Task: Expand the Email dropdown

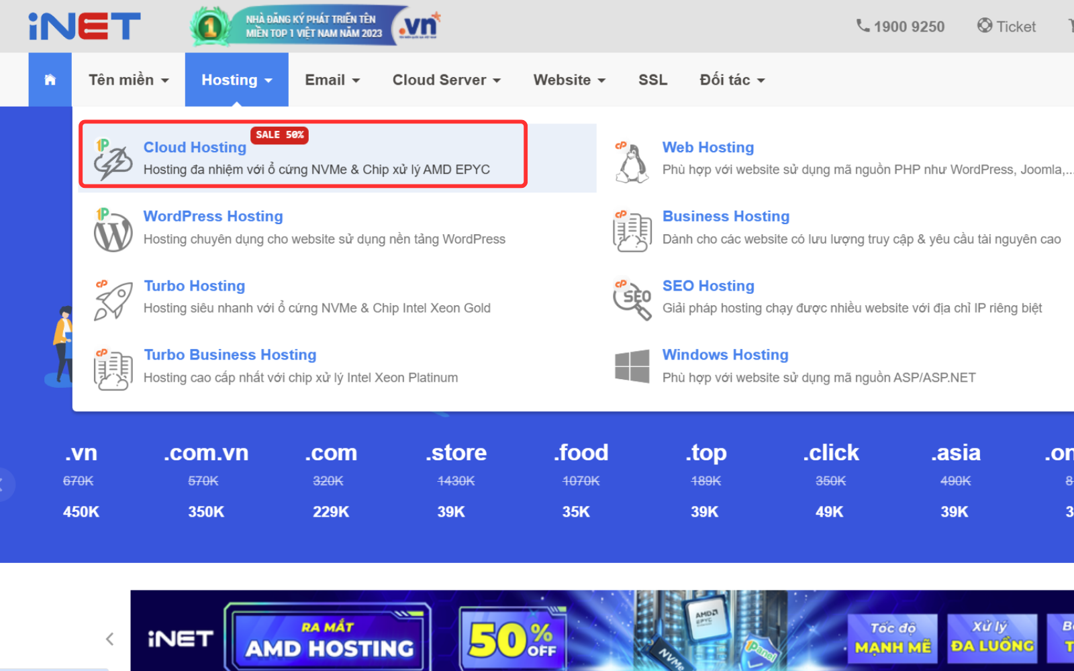Action: pos(332,80)
